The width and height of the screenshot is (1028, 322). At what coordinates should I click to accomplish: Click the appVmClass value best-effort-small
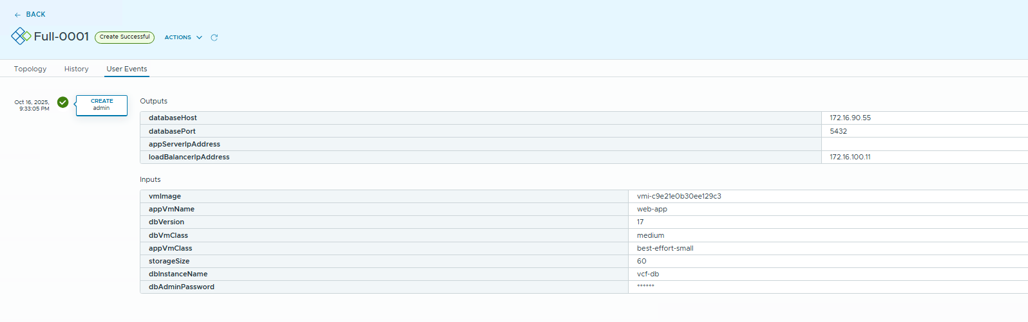point(665,248)
